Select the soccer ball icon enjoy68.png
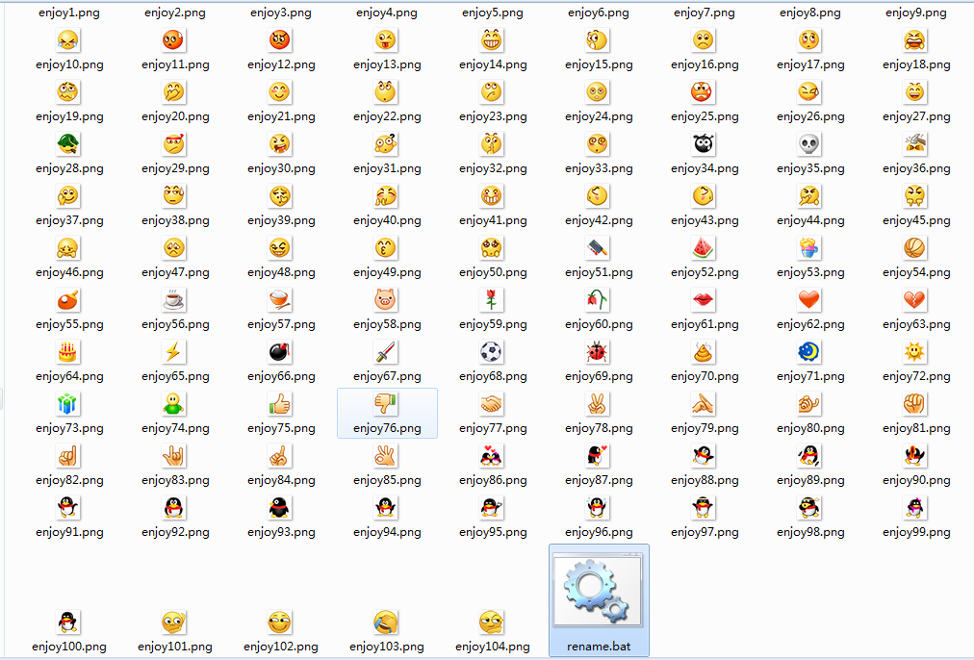 (492, 352)
